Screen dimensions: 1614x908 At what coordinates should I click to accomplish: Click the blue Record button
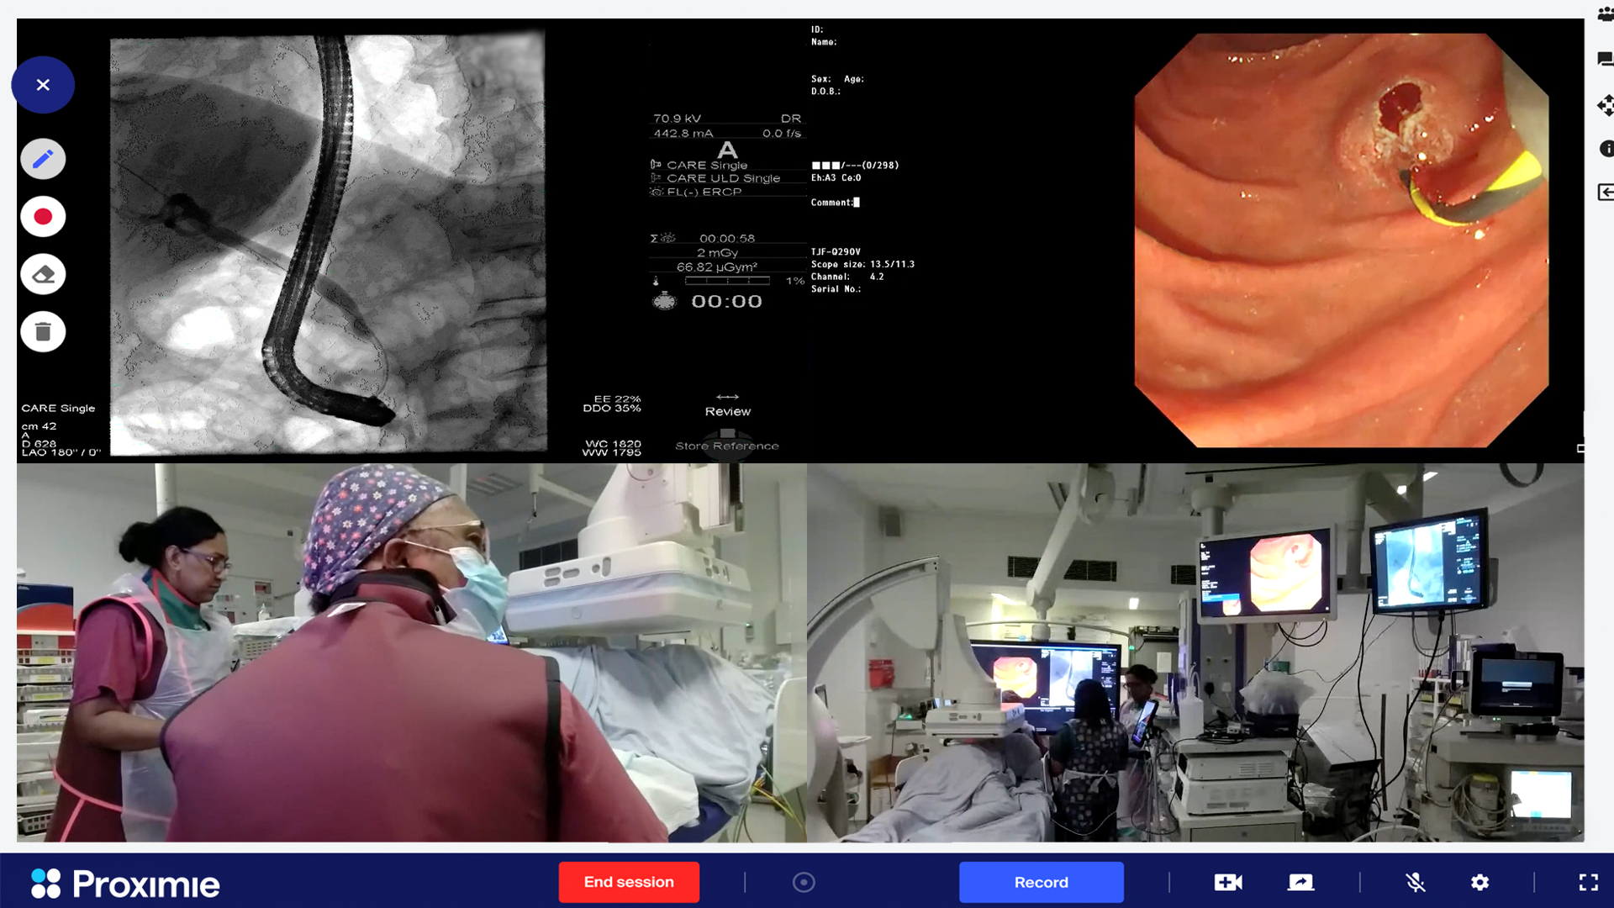pyautogui.click(x=1041, y=882)
